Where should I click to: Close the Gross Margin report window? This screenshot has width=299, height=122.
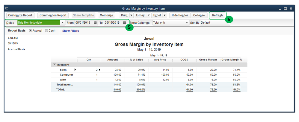pyautogui.click(x=291, y=9)
